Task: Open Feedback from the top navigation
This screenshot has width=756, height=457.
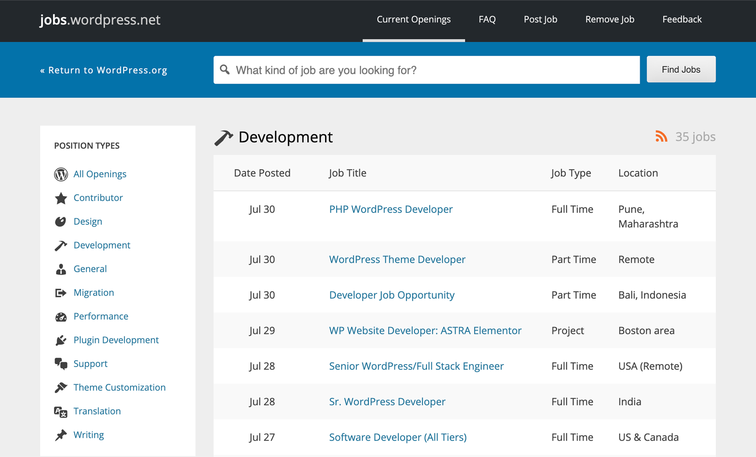Action: point(682,20)
